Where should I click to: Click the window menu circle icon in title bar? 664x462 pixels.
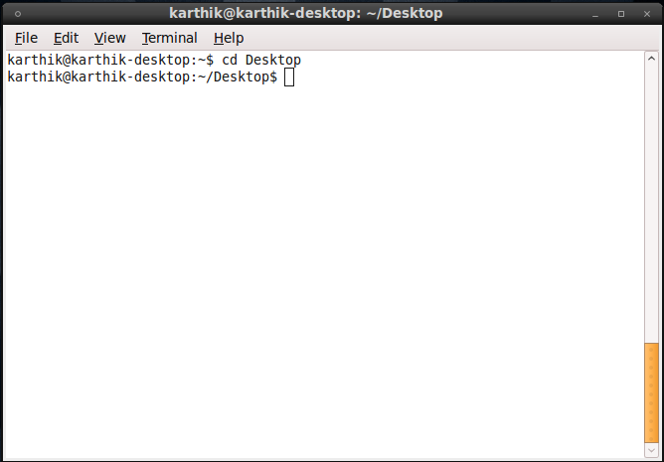tap(18, 14)
